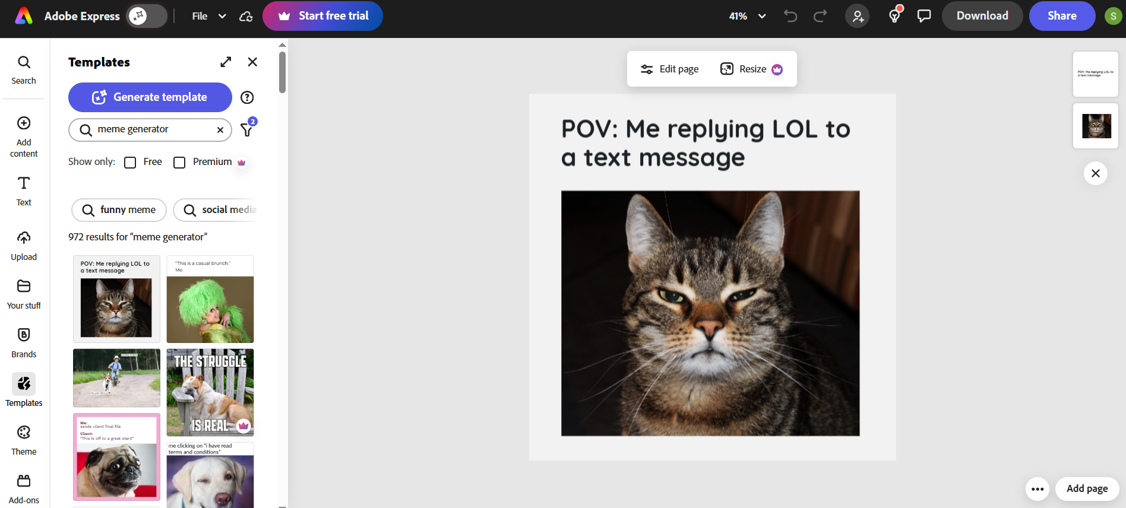
Task: Clear the meme generator search text
Action: pos(220,130)
